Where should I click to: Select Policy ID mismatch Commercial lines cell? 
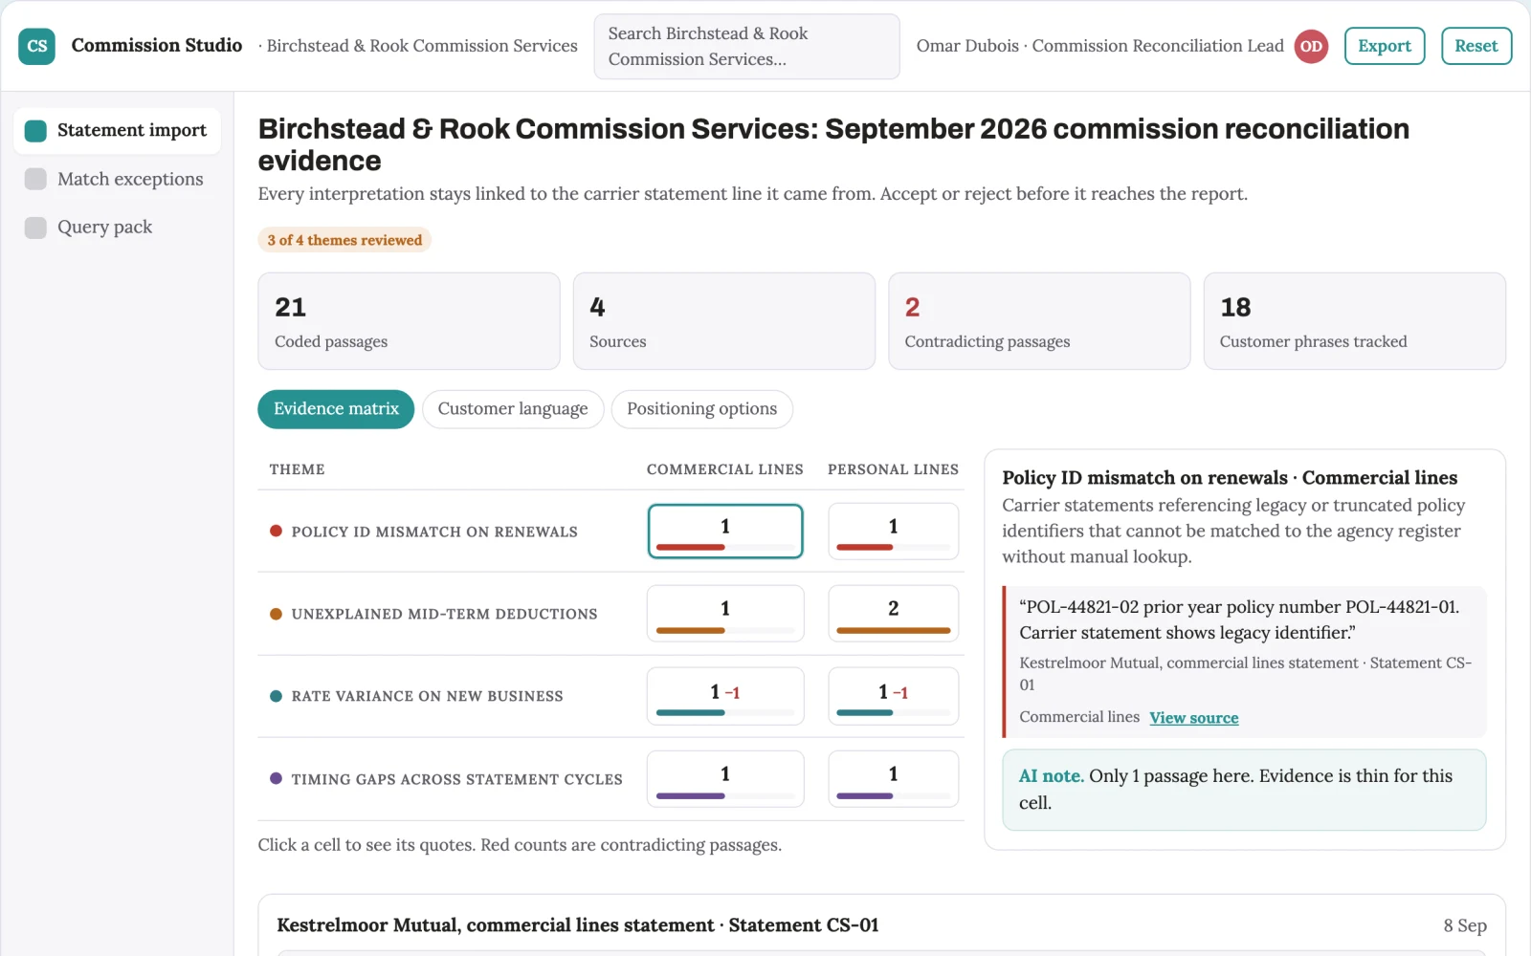point(725,531)
